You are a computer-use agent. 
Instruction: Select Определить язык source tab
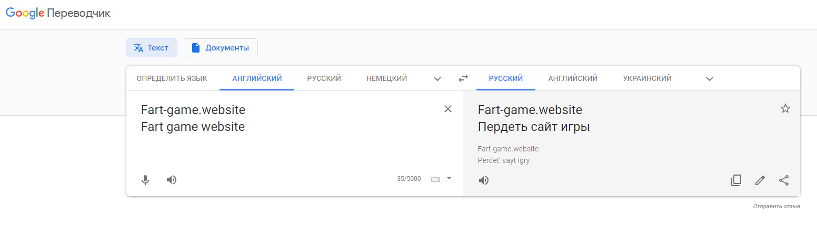click(172, 78)
